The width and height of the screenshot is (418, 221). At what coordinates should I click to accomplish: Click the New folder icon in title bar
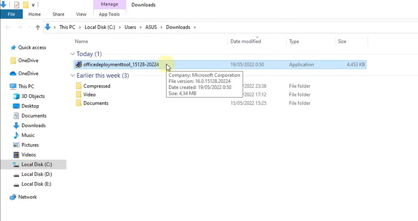tap(25, 5)
